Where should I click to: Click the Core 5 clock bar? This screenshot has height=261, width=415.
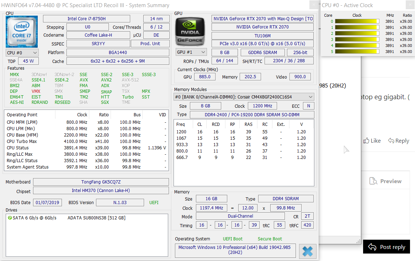(x=357, y=52)
